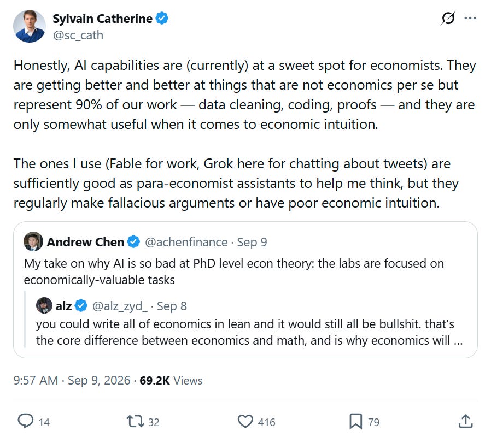This screenshot has height=437, width=491.
Task: Click the alz verified badge icon
Action: click(81, 305)
